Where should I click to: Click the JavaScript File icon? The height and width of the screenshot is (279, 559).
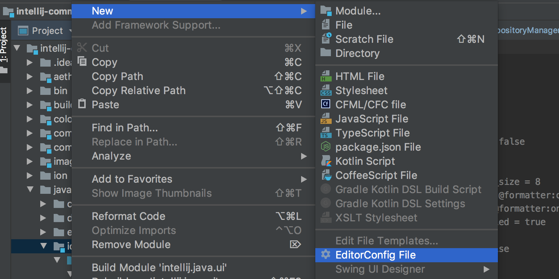(x=326, y=119)
